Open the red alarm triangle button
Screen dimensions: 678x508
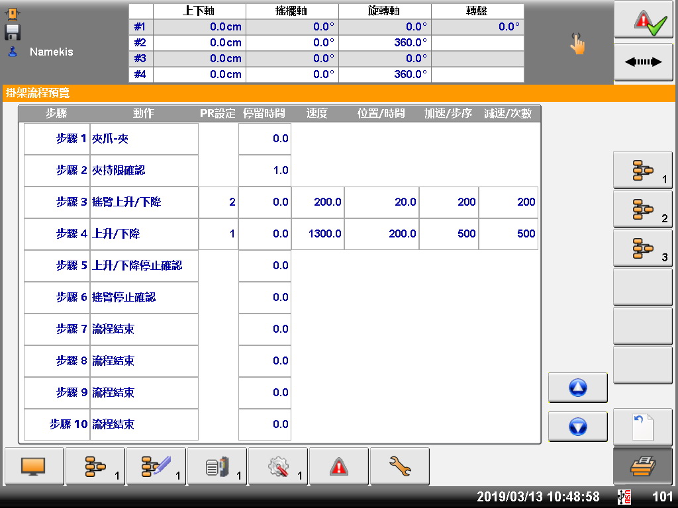(x=339, y=466)
